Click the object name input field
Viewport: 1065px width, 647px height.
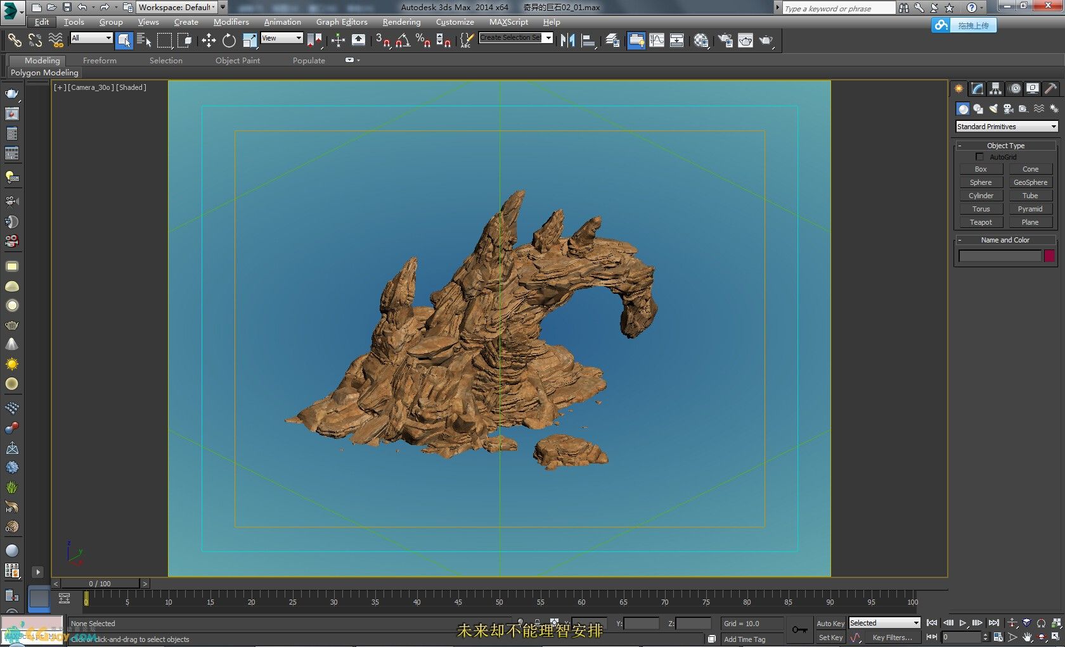[x=1000, y=256]
